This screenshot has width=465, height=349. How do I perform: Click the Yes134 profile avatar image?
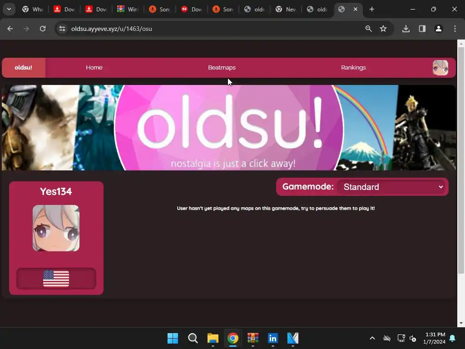tap(56, 228)
